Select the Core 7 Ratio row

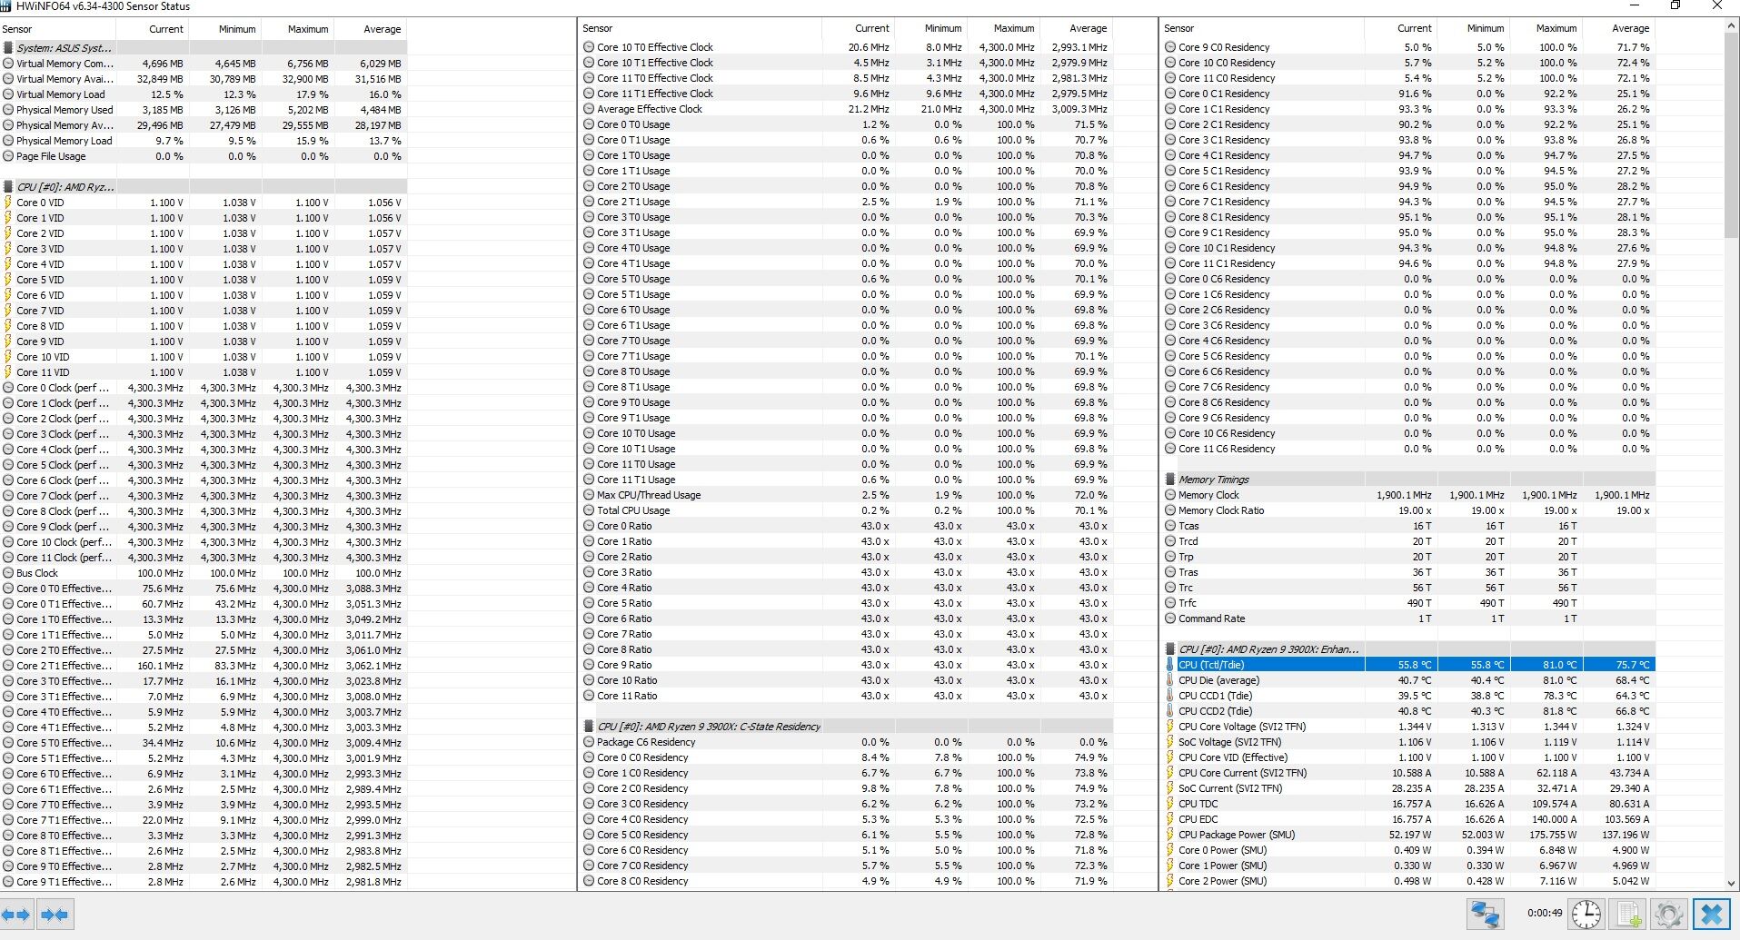coord(847,634)
